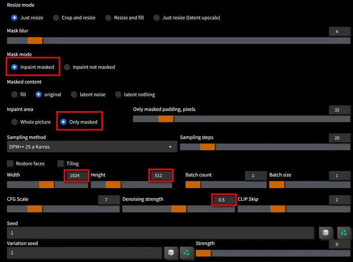The width and height of the screenshot is (353, 262).
Task: Click the CFG Scale value field
Action: tap(109, 200)
